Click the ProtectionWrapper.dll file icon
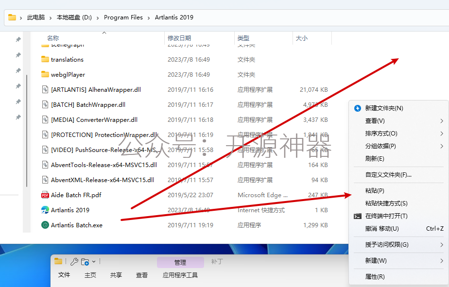 click(x=45, y=135)
